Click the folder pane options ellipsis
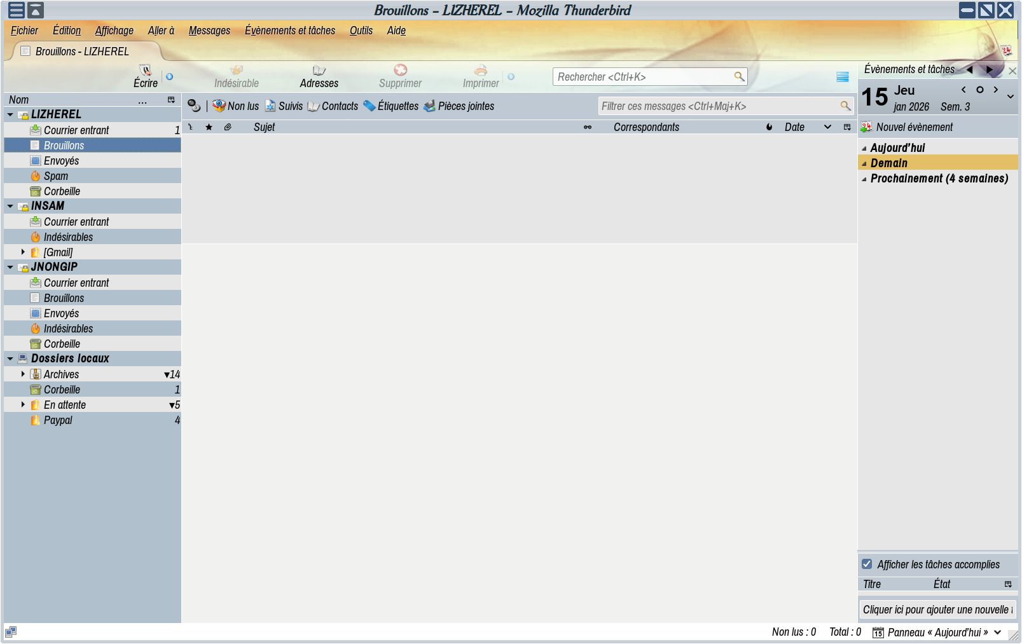The height and width of the screenshot is (644, 1022). pos(142,100)
